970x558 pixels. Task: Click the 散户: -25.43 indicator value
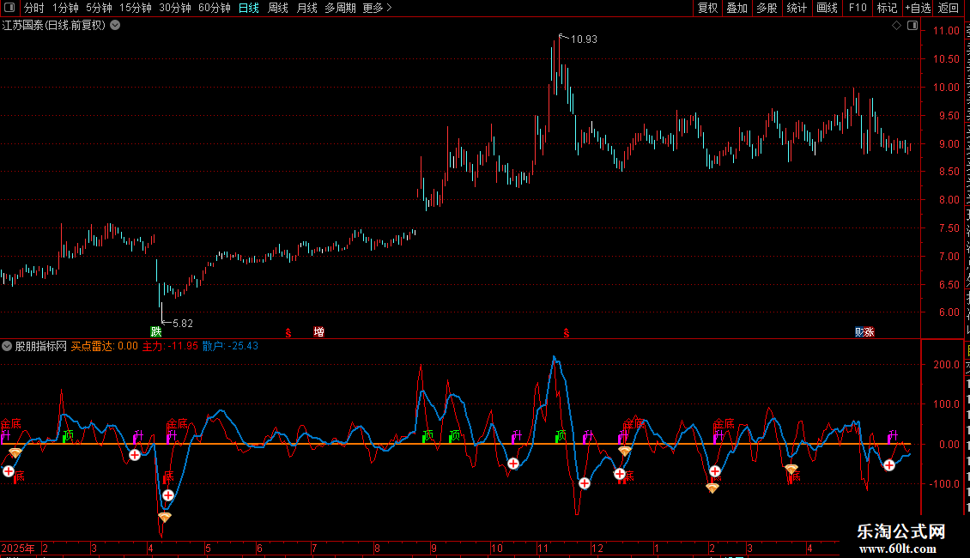[230, 347]
